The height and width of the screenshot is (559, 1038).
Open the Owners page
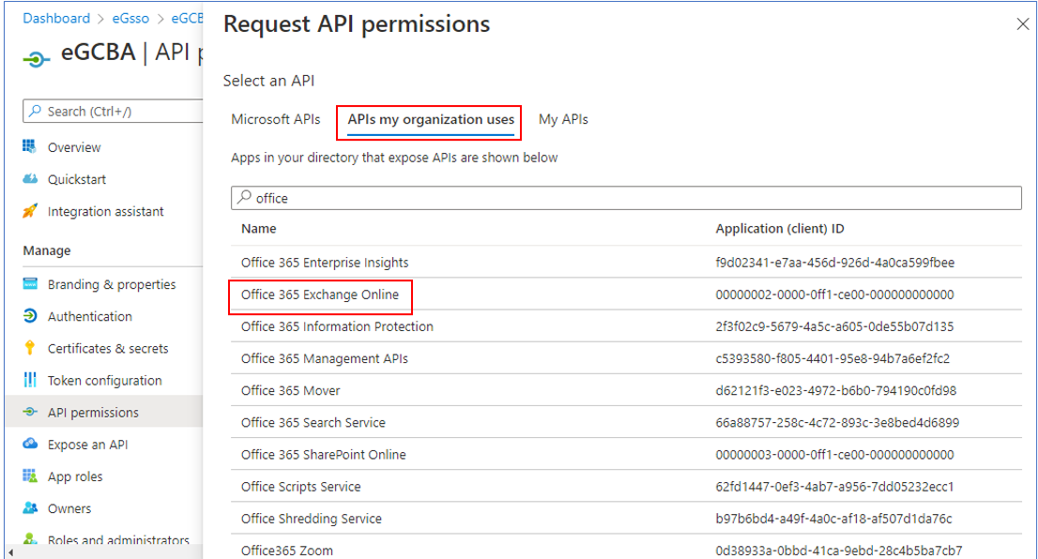tap(69, 508)
